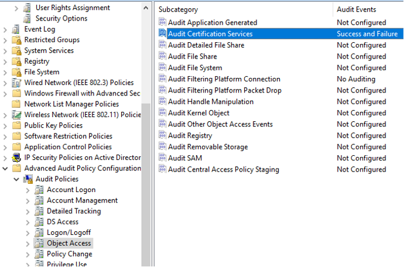The height and width of the screenshot is (267, 404).
Task: Click the Object Access folder icon
Action: [x=40, y=243]
